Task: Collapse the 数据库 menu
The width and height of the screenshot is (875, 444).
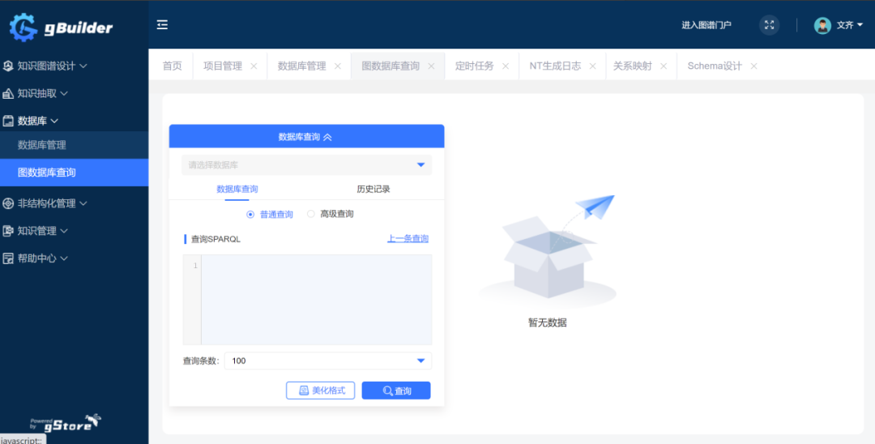Action: 55,121
